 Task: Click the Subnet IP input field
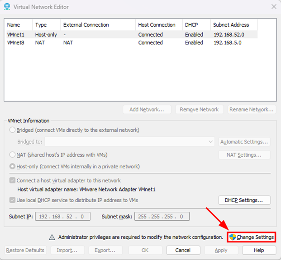click(x=62, y=217)
